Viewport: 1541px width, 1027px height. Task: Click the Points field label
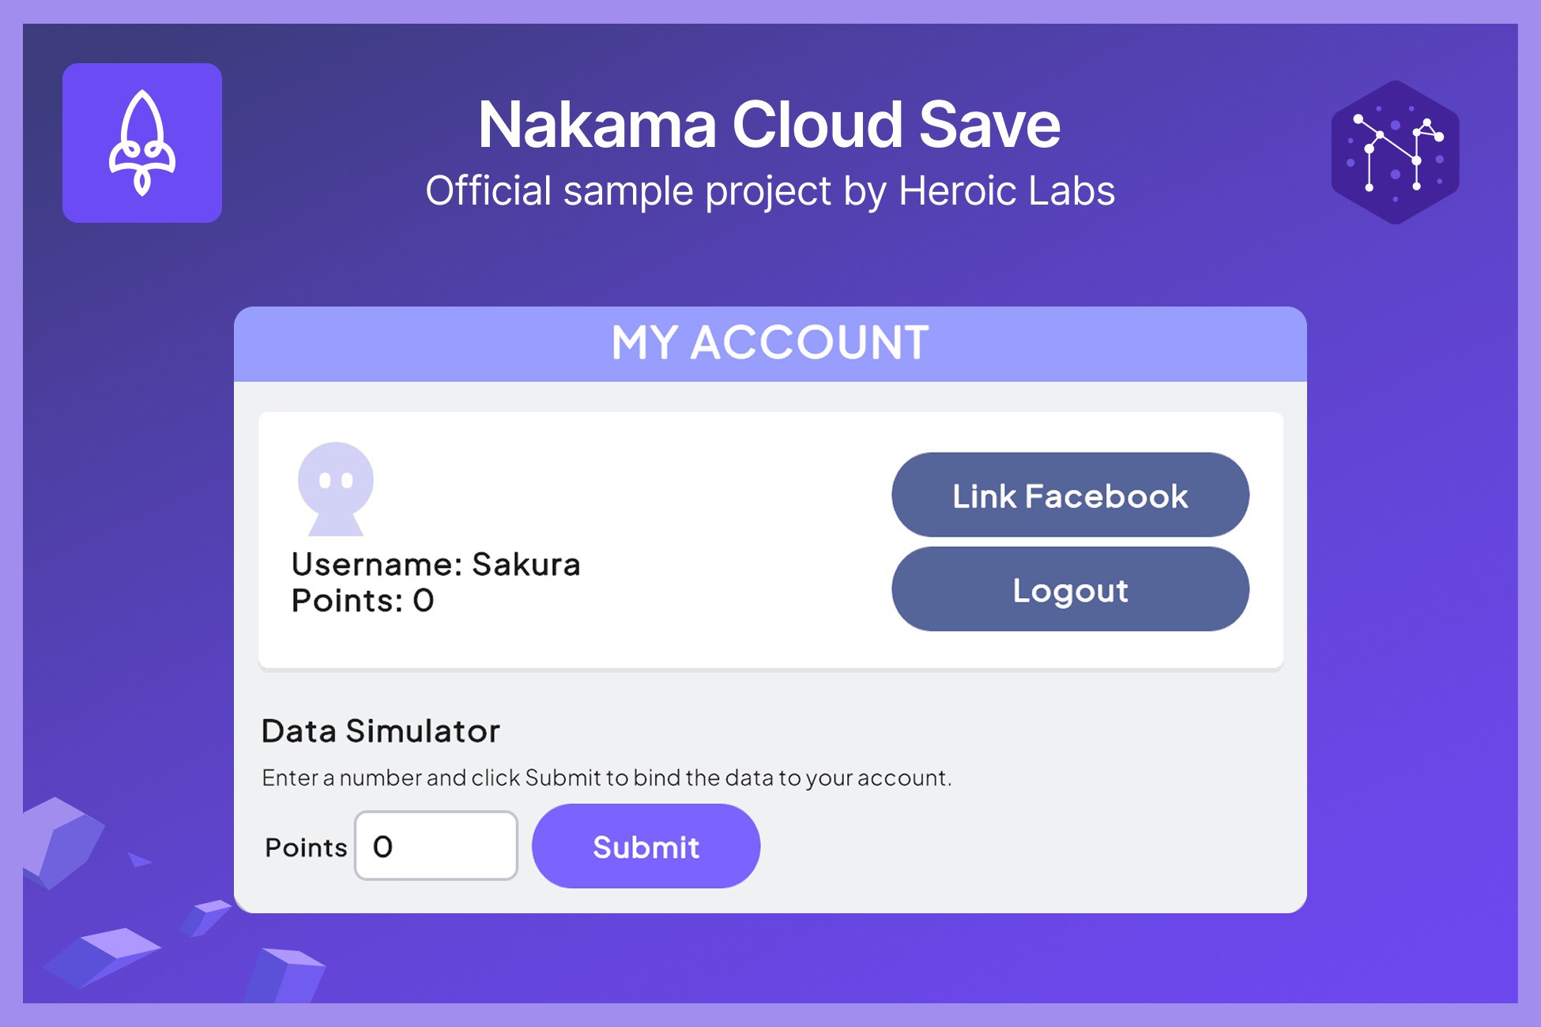coord(305,846)
